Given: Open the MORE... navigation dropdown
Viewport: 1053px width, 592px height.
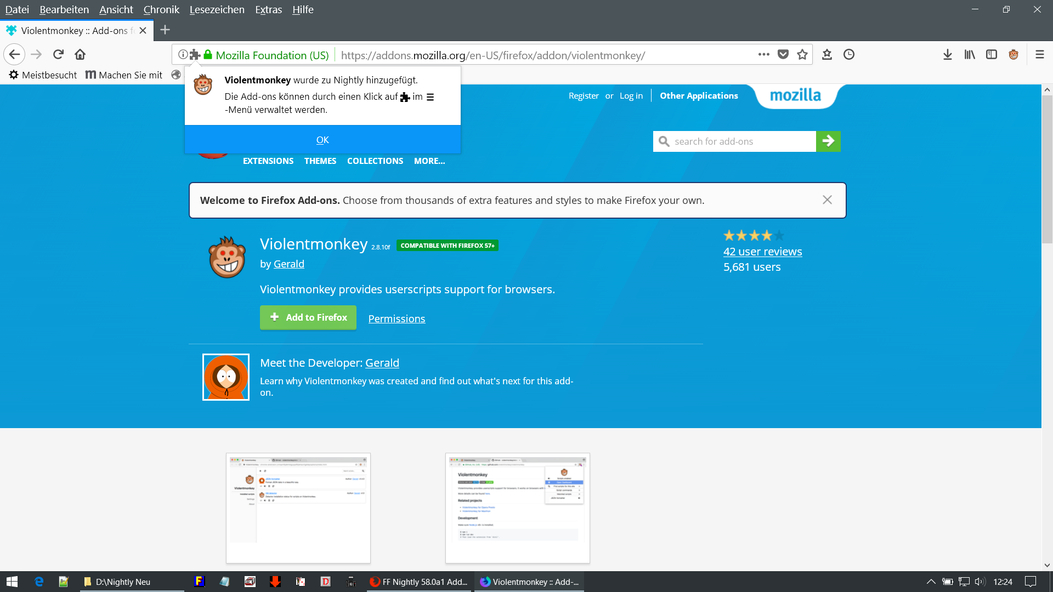Looking at the screenshot, I should [429, 161].
